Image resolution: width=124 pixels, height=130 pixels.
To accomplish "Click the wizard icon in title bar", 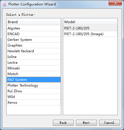I will tap(5, 4).
